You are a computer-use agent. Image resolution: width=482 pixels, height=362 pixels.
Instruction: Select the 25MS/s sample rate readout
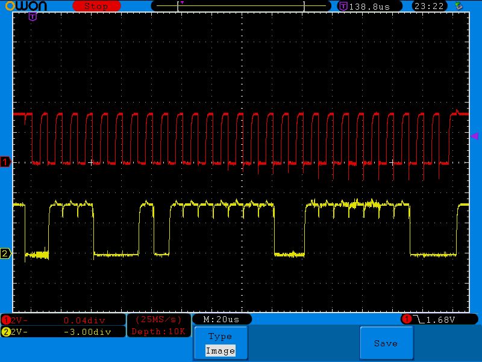pyautogui.click(x=158, y=319)
